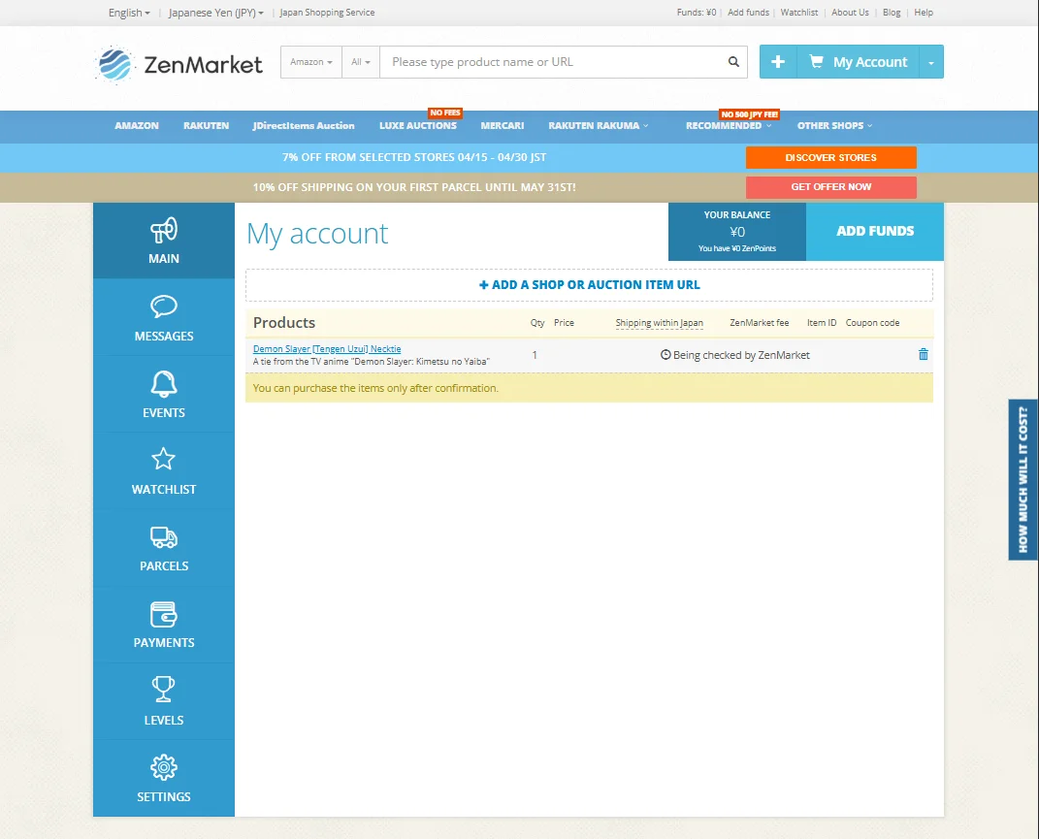Click Add a shop or auction item URL
The height and width of the screenshot is (839, 1039).
click(589, 285)
